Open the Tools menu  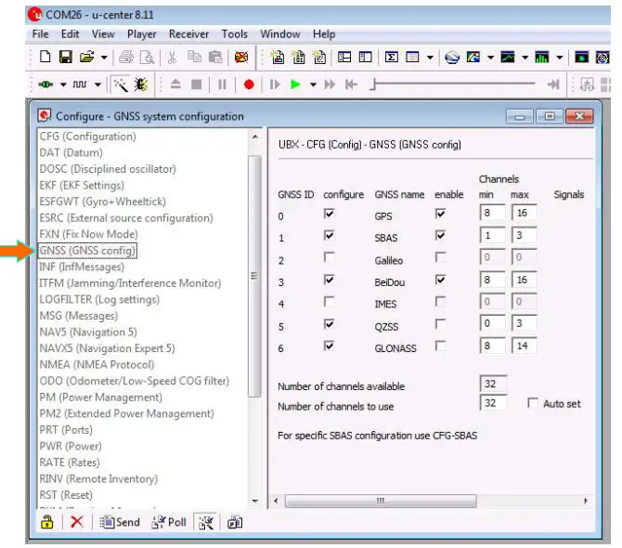[x=235, y=34]
